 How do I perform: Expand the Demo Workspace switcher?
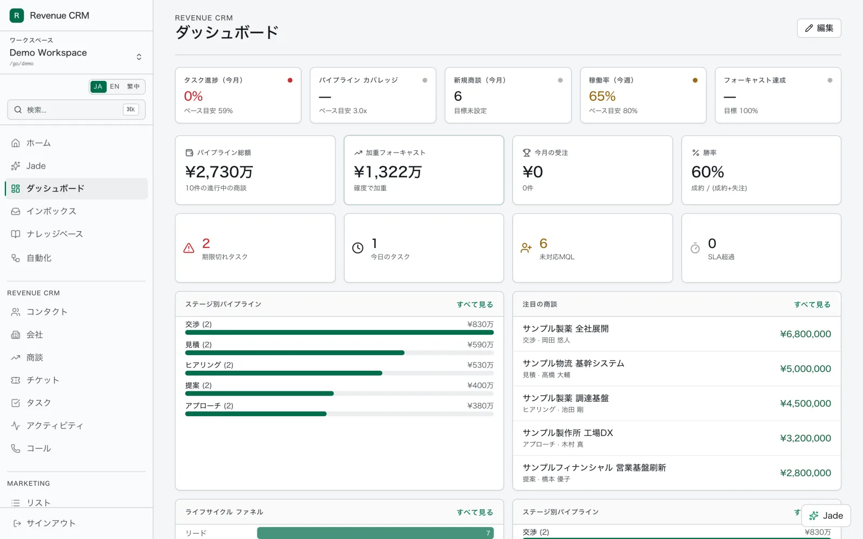pos(76,52)
